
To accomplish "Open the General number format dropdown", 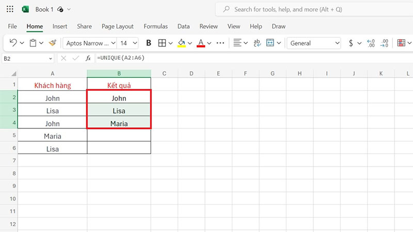I will [314, 43].
